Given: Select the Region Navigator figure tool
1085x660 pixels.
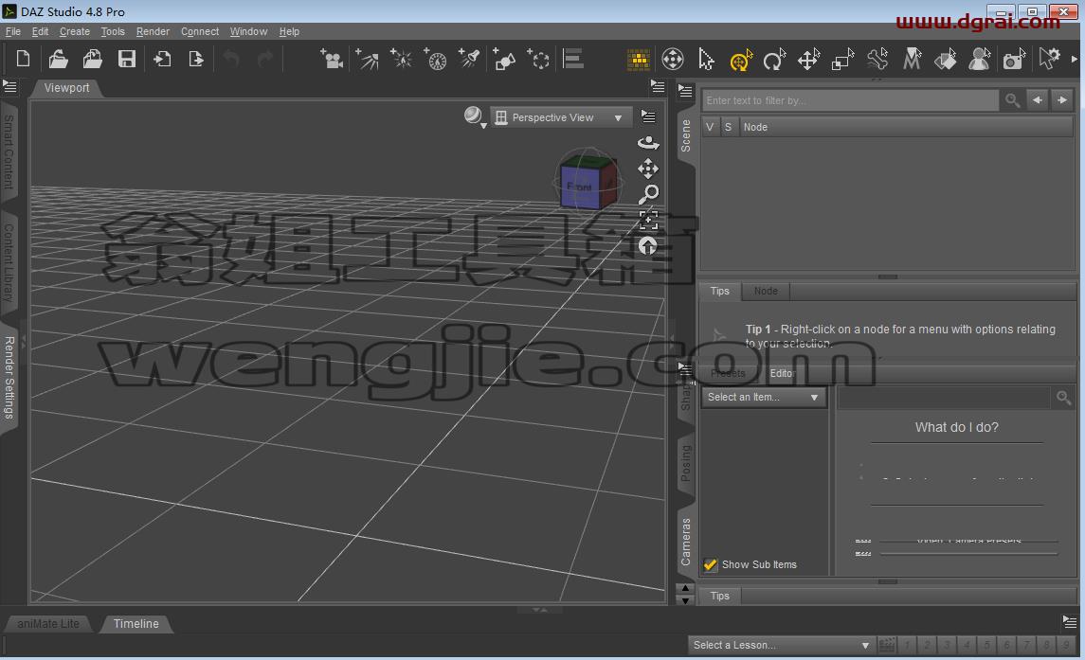Looking at the screenshot, I should click(979, 61).
